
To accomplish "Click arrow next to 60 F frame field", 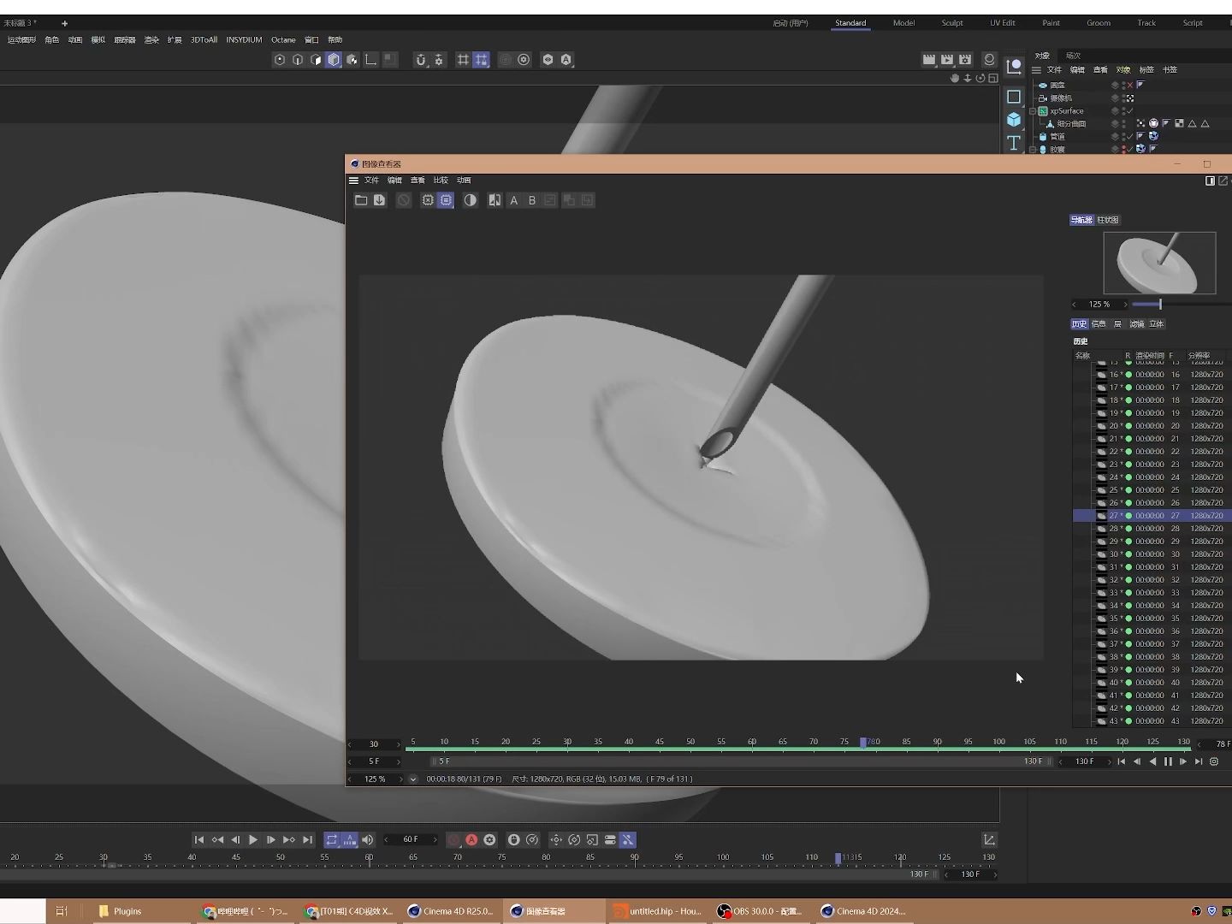I will point(435,840).
